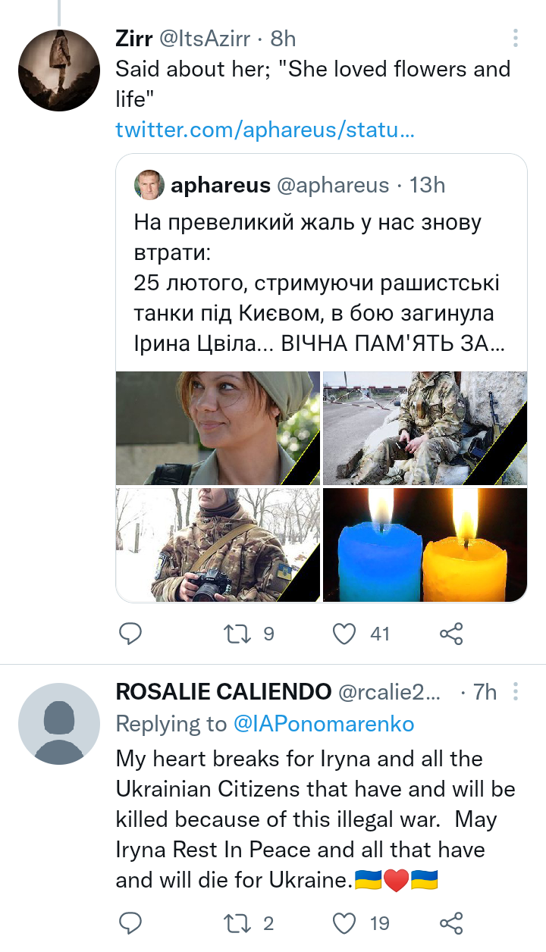Viewport: 546px width, 952px height.
Task: Open Zirr's profile picture
Action: click(59, 70)
